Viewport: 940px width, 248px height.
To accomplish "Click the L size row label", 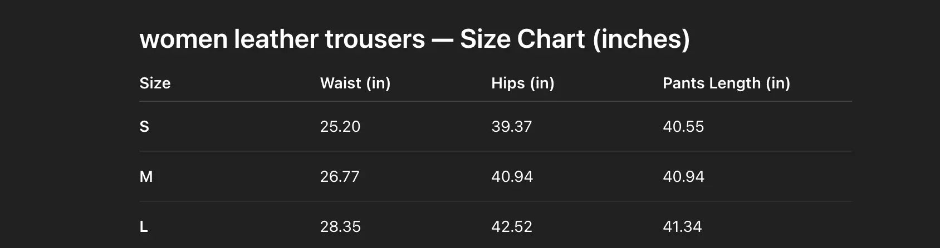I will (x=144, y=227).
